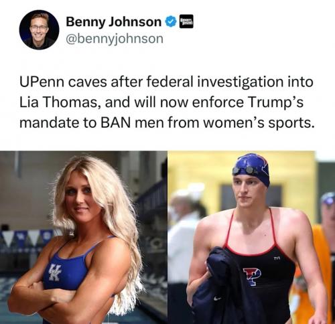The width and height of the screenshot is (335, 324).
Task: Select the word UPenn in the tweet
Action: [42, 82]
